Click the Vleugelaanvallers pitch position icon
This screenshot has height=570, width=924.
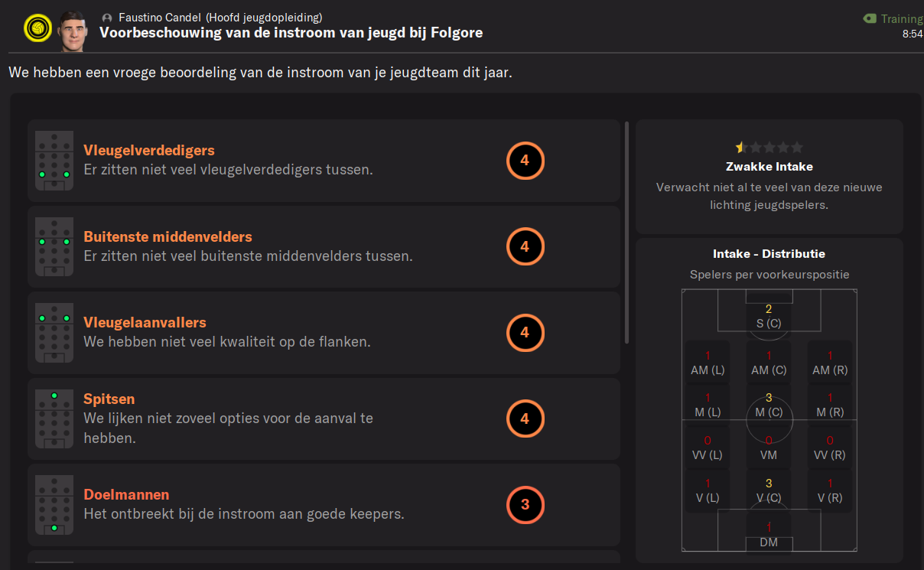coord(54,333)
